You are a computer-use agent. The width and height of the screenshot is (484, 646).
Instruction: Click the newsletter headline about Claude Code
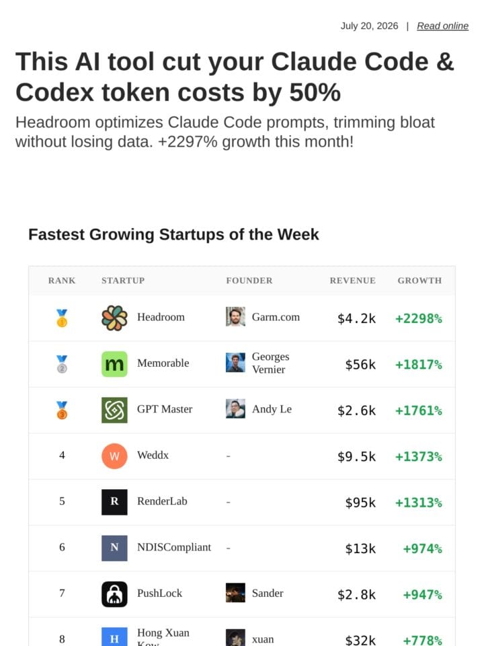tap(235, 77)
